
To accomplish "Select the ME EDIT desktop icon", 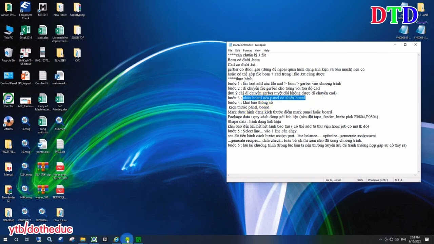I will [43, 9].
